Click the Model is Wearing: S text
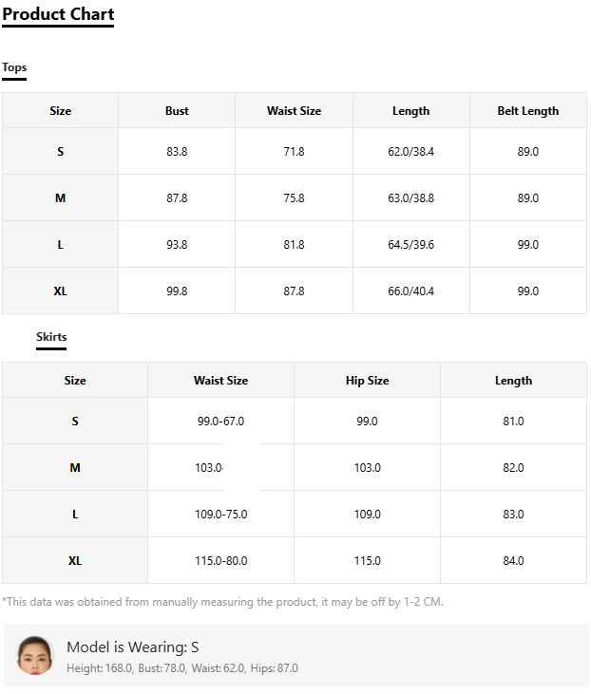The height and width of the screenshot is (694, 591). pyautogui.click(x=132, y=647)
